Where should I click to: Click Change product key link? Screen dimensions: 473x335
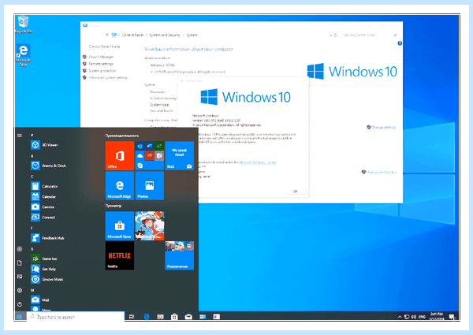click(x=382, y=172)
